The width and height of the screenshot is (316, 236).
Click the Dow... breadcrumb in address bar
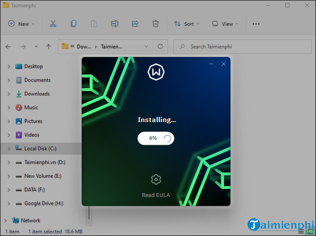[84, 47]
